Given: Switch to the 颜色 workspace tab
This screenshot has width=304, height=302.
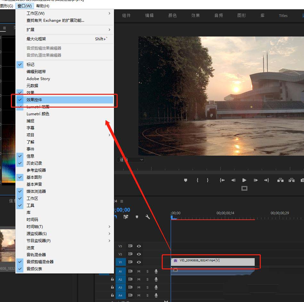Looking at the screenshot, I should [172, 15].
